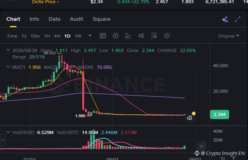Open the Square tab
The image size is (248, 160).
[102, 19]
